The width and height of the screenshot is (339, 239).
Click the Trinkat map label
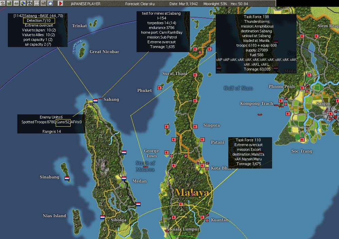pos(79,26)
